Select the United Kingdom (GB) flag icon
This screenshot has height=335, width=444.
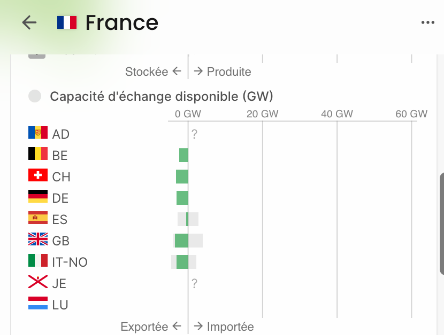tap(38, 240)
